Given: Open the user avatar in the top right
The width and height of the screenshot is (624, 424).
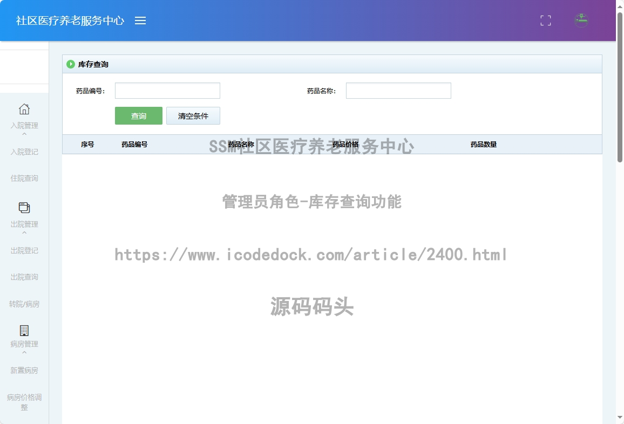Looking at the screenshot, I should (x=581, y=20).
